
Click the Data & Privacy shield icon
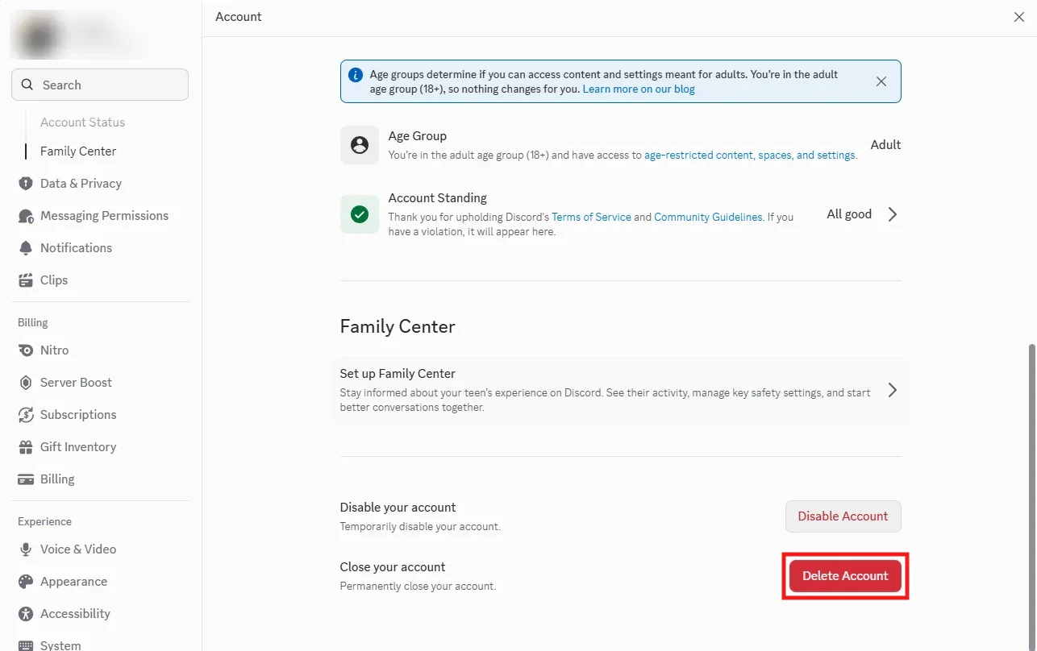[x=26, y=184]
